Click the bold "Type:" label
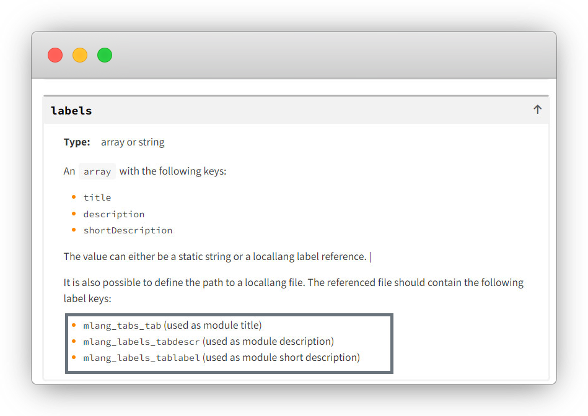Viewport: 588px width, 416px height. [77, 142]
